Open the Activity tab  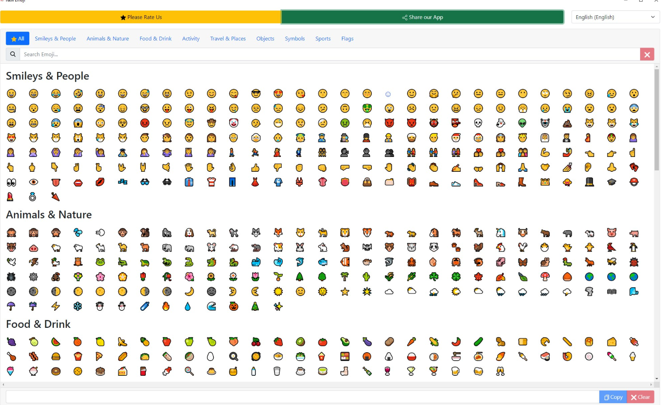click(x=191, y=38)
